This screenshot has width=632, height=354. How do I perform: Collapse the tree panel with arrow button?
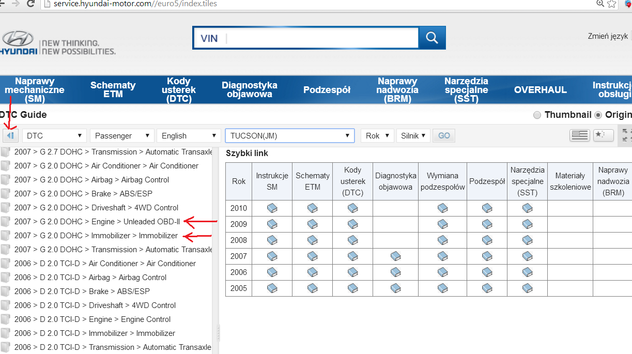click(11, 135)
